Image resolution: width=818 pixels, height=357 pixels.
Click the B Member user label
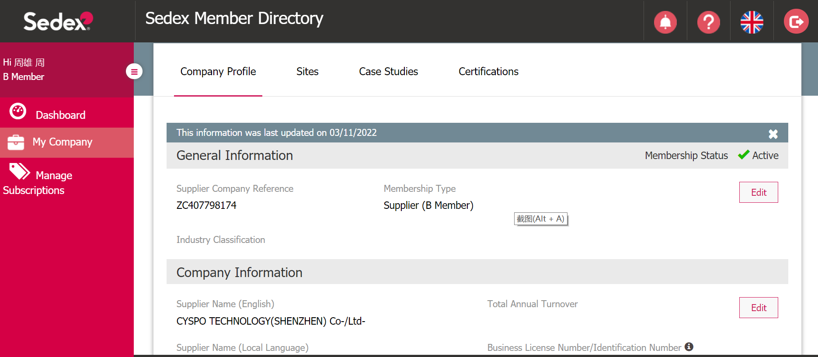point(24,77)
